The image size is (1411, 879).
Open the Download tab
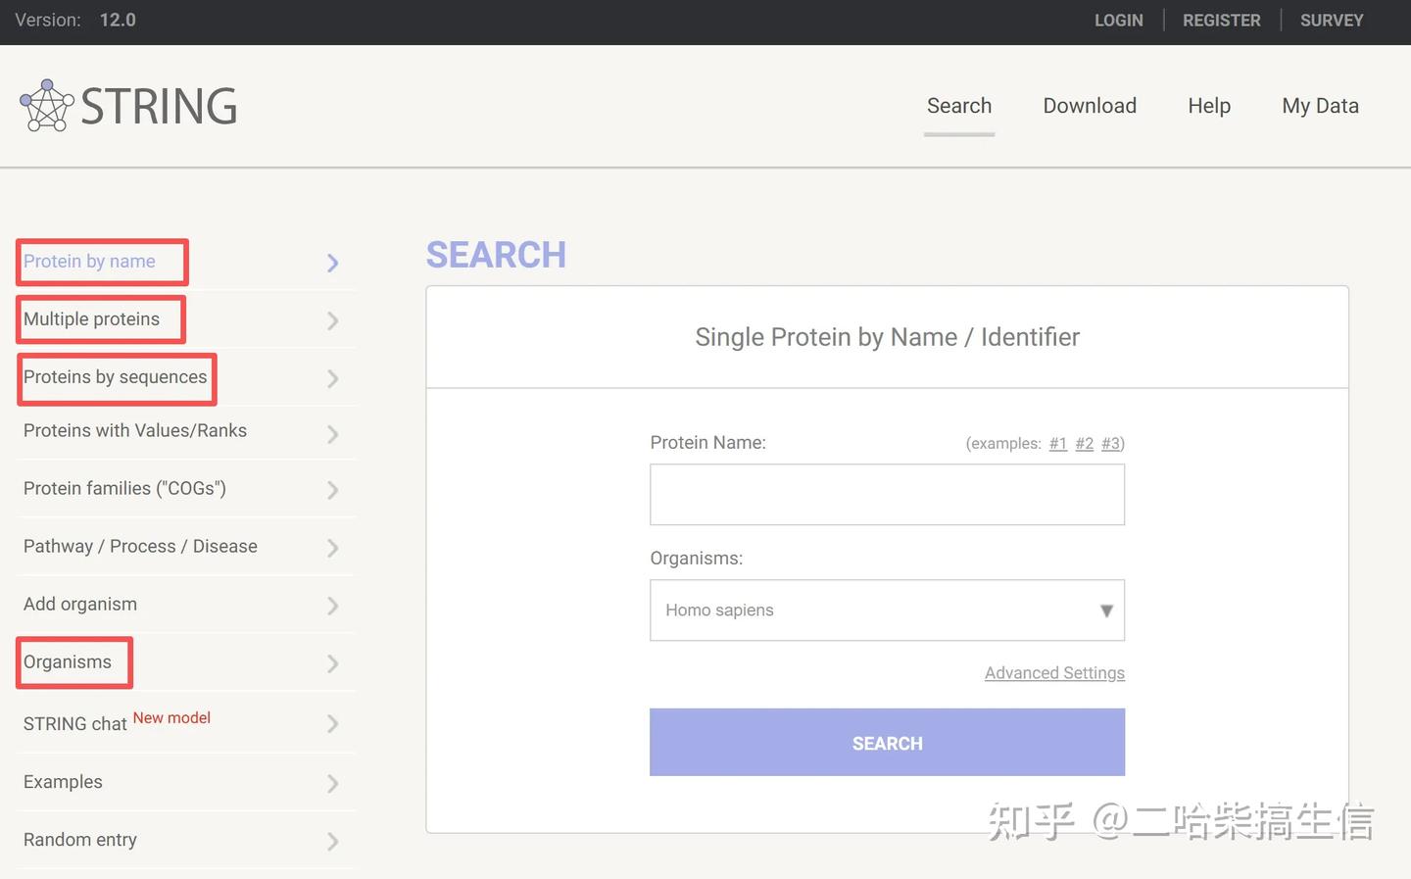tap(1090, 106)
